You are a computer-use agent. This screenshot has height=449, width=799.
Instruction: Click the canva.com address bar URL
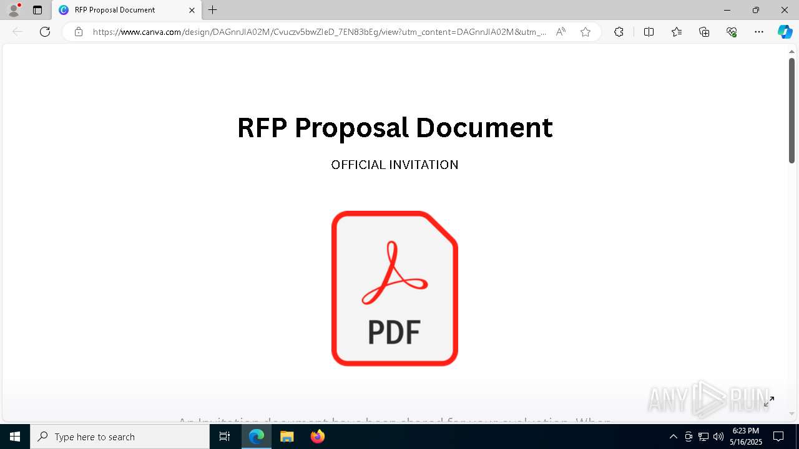click(x=320, y=32)
